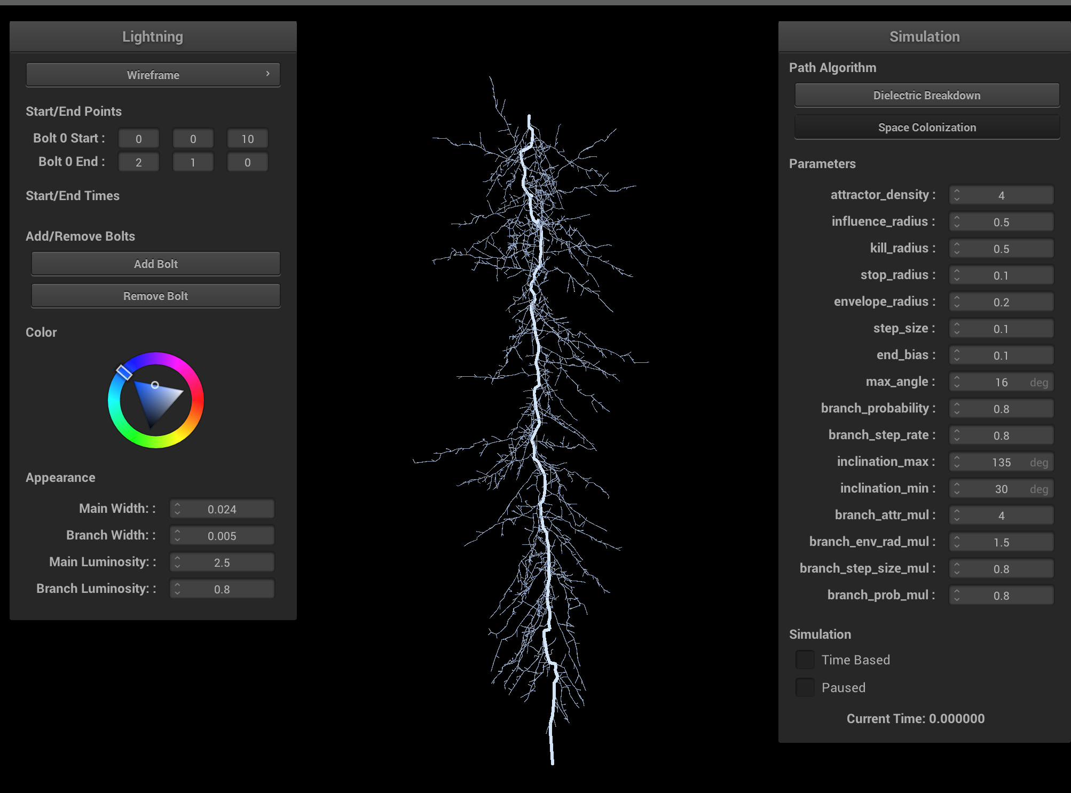Viewport: 1071px width, 793px height.
Task: Click the max_angle stepper arrows
Action: click(957, 382)
